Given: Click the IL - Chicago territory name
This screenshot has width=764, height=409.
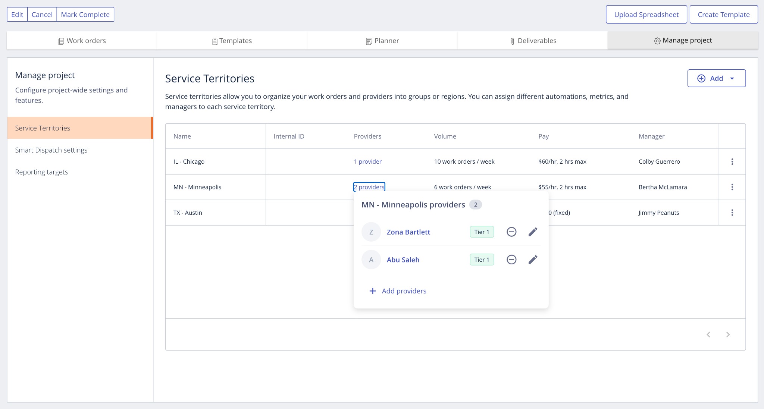Looking at the screenshot, I should (x=189, y=161).
